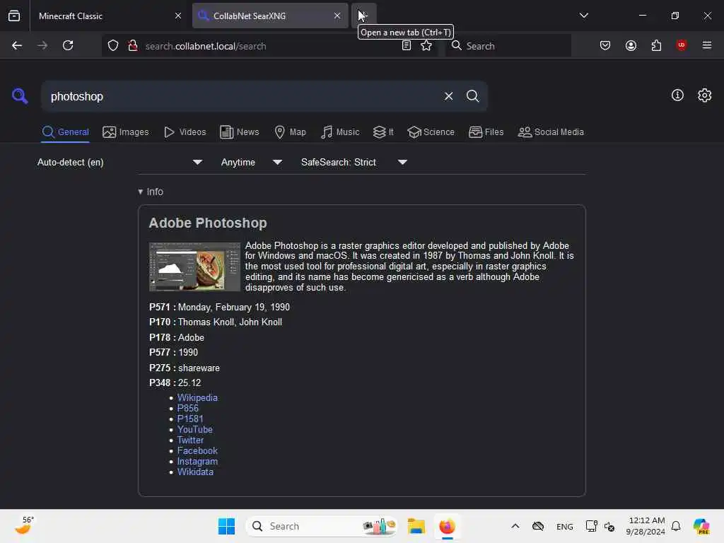Reload the current page
The height and width of the screenshot is (543, 724).
tap(68, 46)
